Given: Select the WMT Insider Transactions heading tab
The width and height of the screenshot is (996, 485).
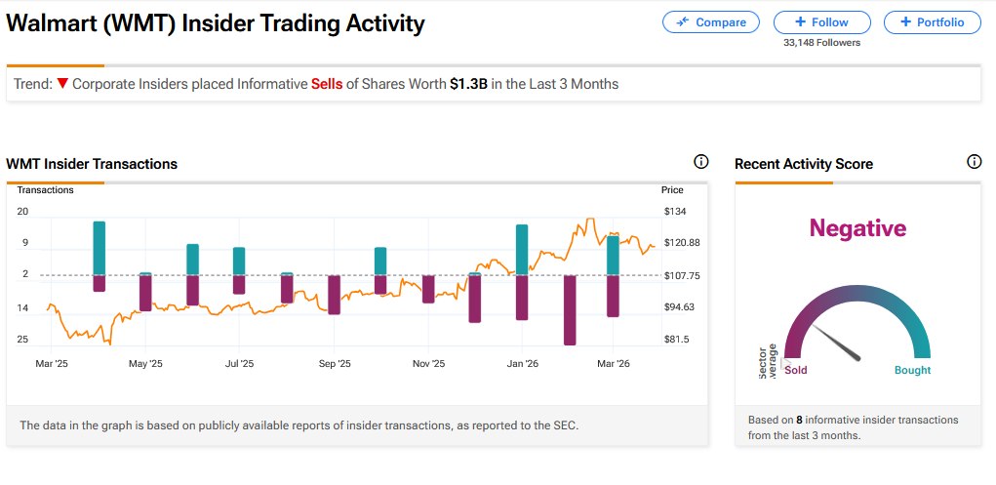Looking at the screenshot, I should tap(92, 164).
